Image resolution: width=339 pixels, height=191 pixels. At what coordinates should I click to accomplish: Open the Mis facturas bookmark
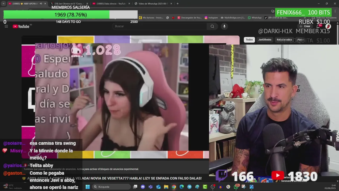[151, 18]
